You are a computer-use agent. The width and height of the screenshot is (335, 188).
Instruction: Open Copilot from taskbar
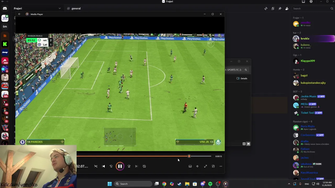click(x=172, y=184)
